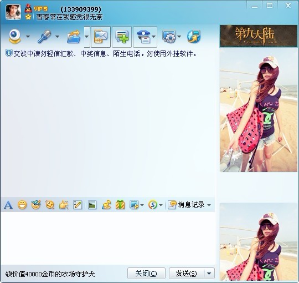
Task: Open the handwriting pencil input icon
Action: 78,205
